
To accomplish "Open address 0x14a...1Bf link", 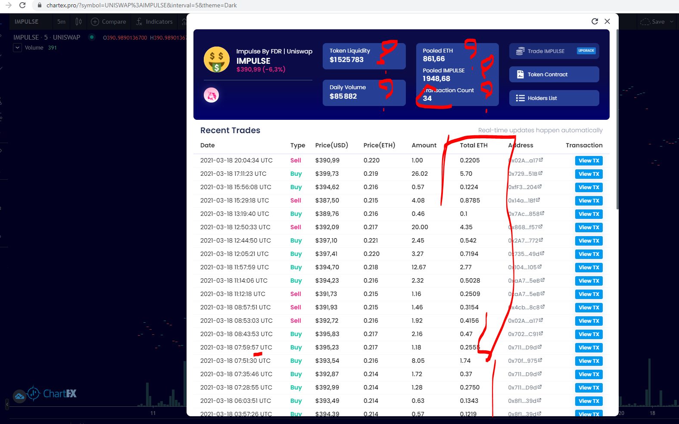I will point(524,200).
